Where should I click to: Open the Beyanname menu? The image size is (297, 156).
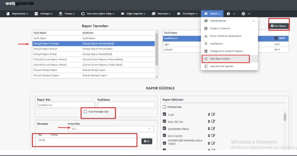[x=17, y=14]
